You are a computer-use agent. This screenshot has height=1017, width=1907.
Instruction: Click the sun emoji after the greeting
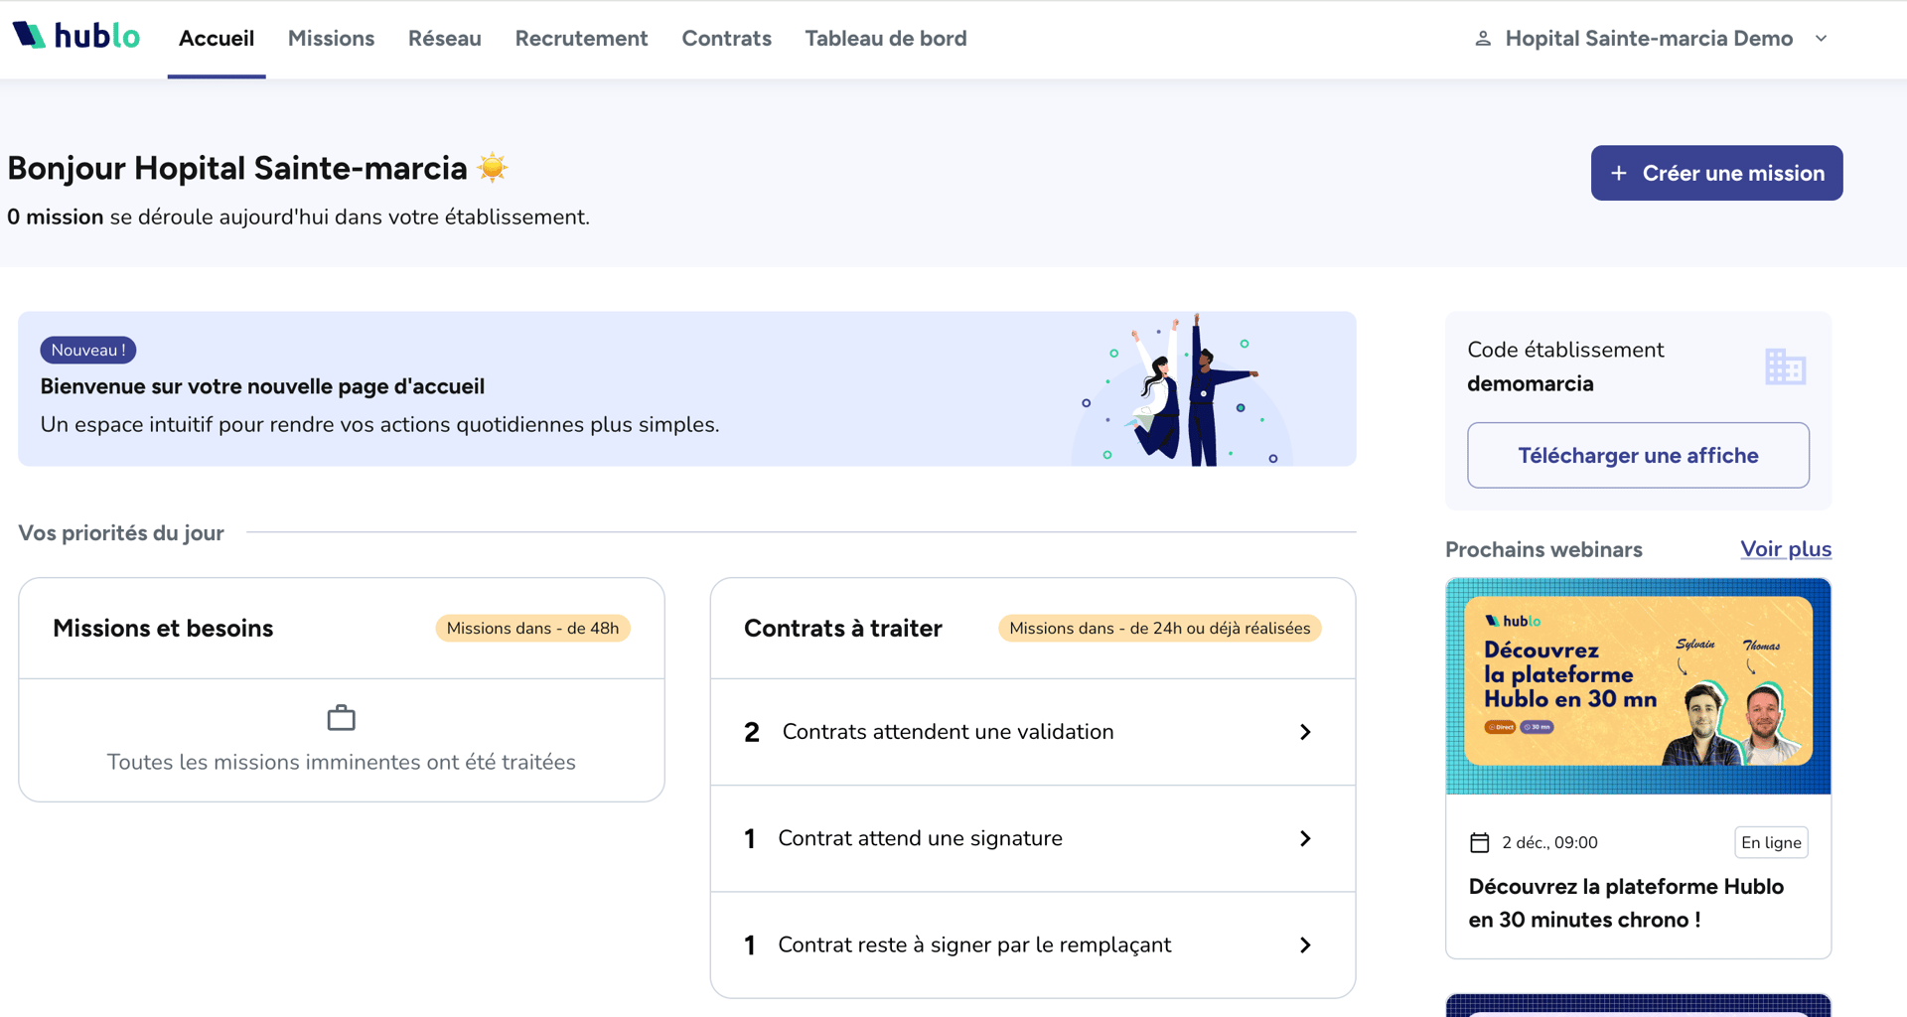click(492, 168)
